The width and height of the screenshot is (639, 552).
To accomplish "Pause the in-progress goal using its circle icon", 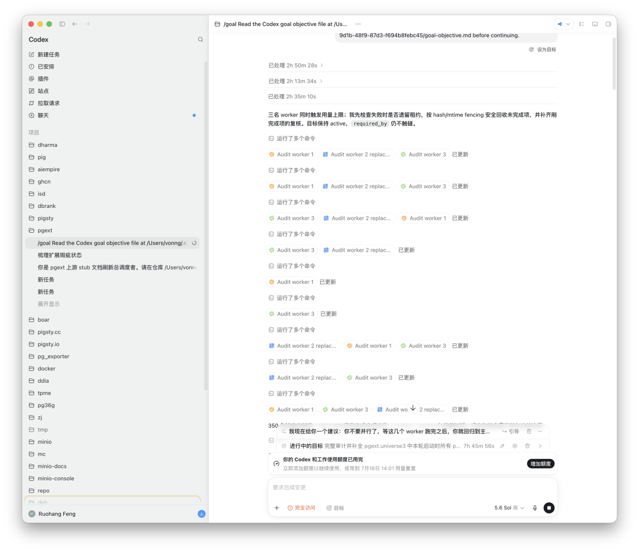I will [515, 446].
